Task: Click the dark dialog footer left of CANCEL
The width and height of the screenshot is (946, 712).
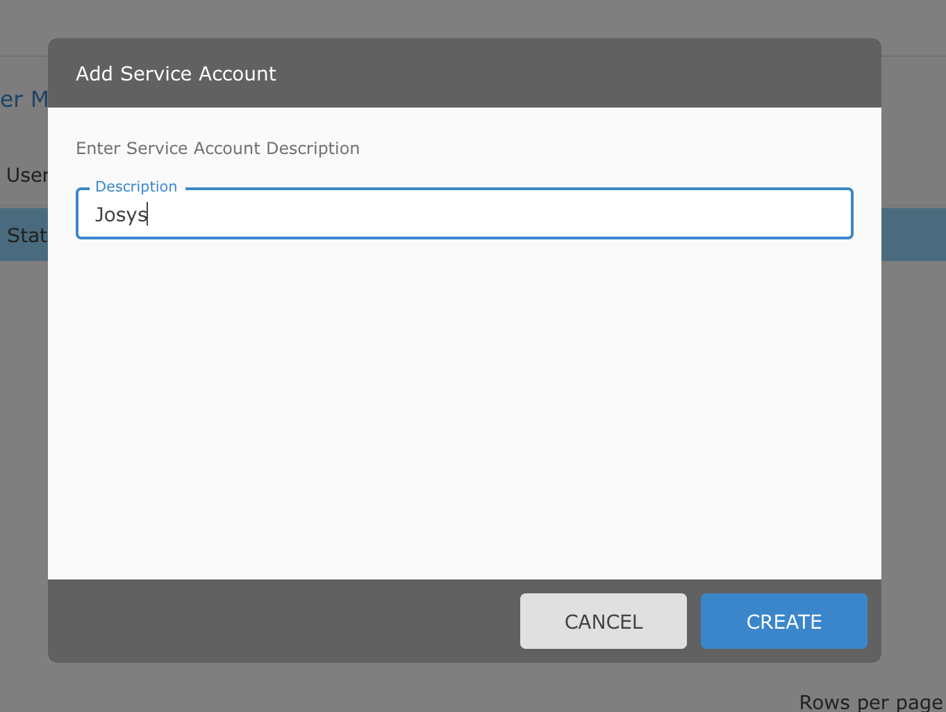Action: coord(278,621)
